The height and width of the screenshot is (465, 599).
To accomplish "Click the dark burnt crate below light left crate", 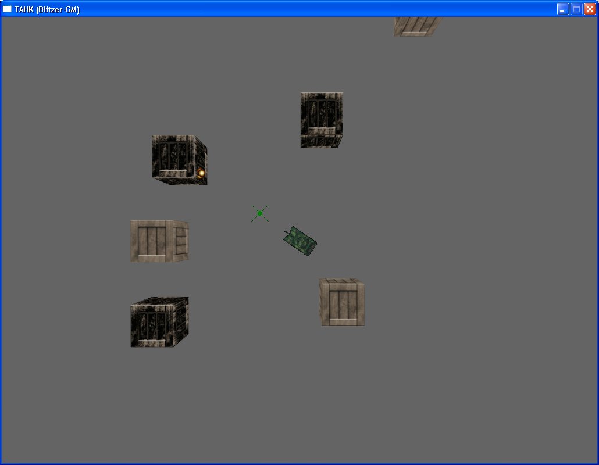I will (160, 322).
